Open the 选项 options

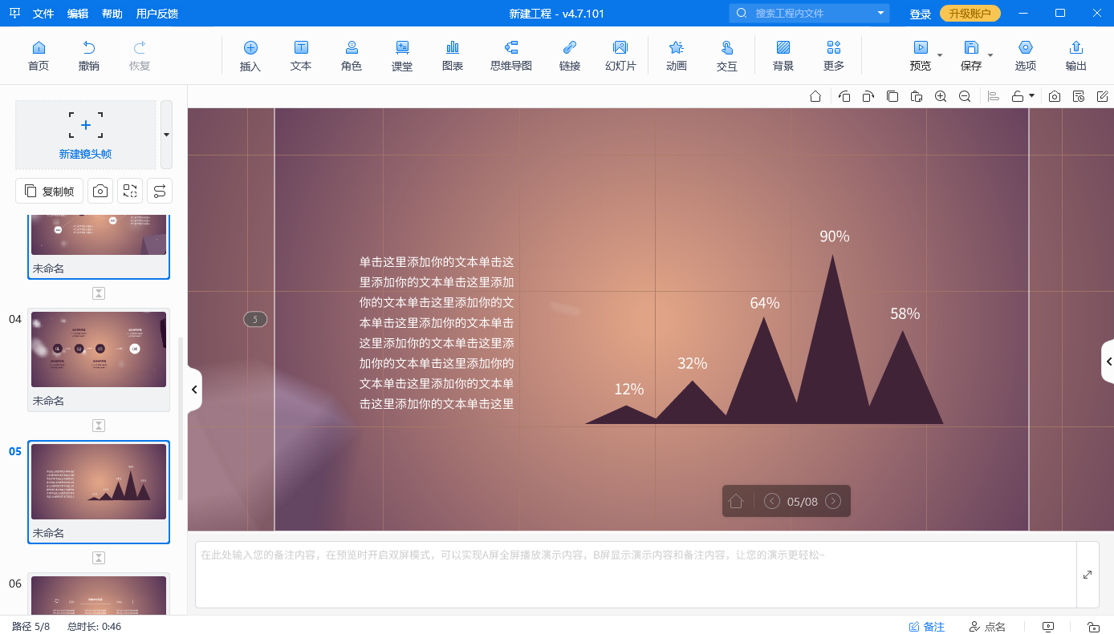pyautogui.click(x=1026, y=55)
